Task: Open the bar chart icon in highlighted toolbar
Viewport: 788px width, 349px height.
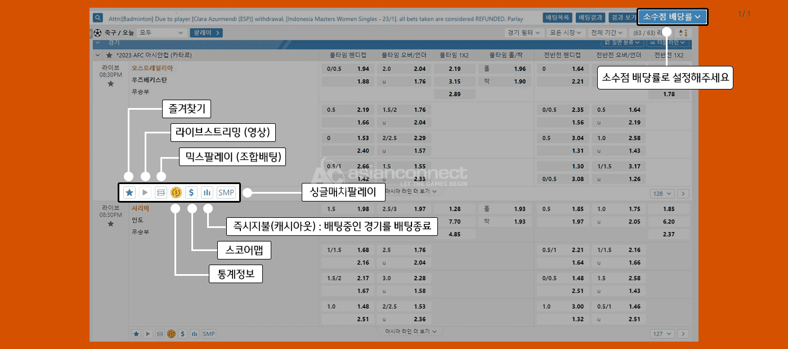Action: point(207,193)
